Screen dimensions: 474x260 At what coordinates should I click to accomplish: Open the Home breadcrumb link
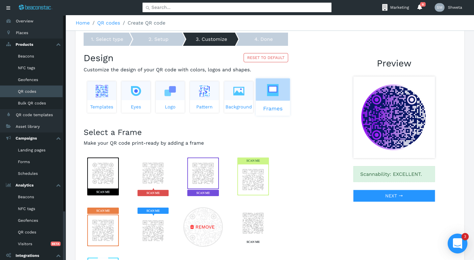[83, 23]
